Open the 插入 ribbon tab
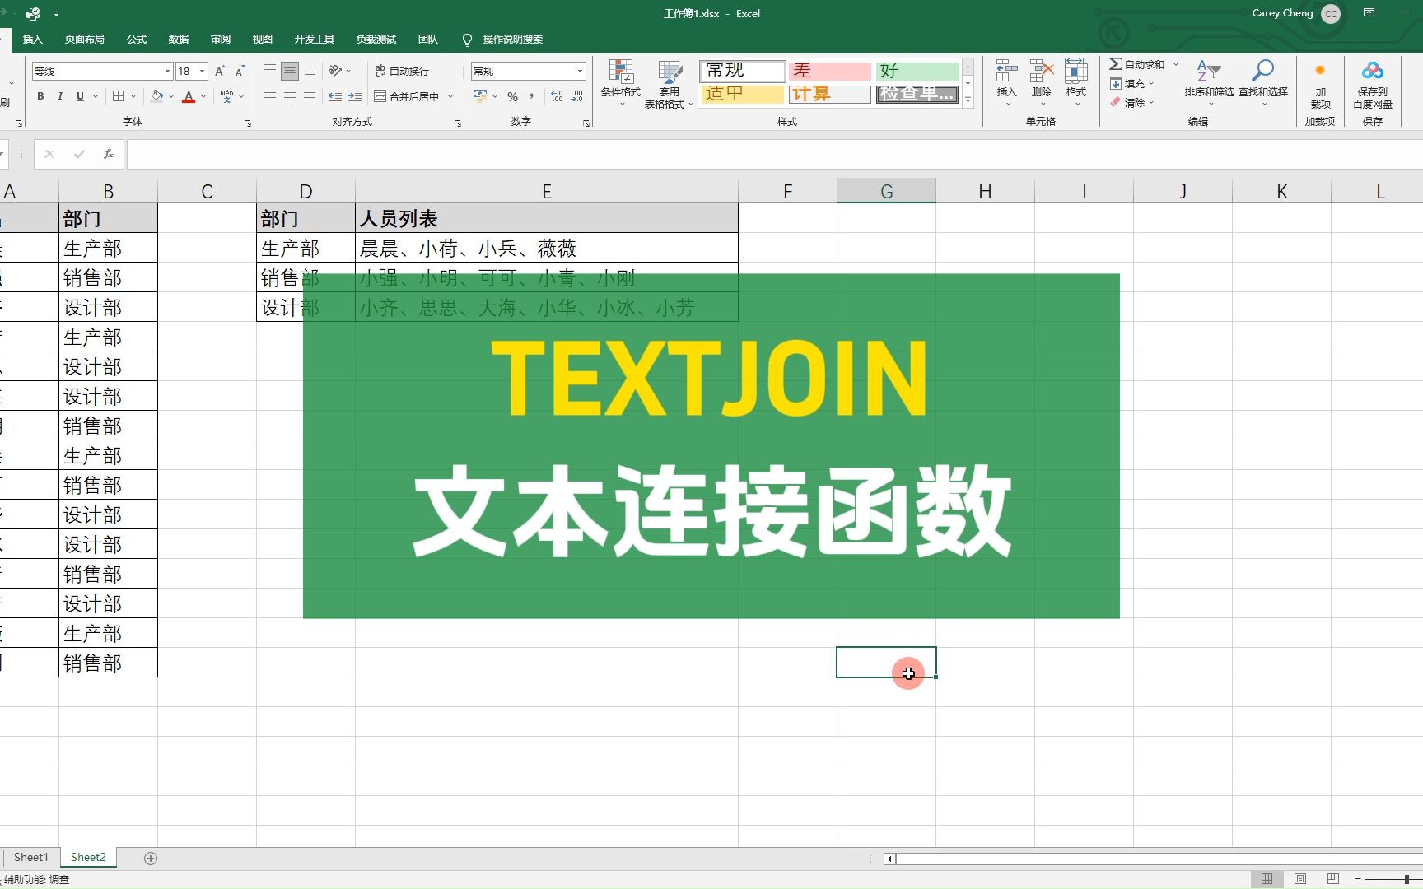 point(32,39)
